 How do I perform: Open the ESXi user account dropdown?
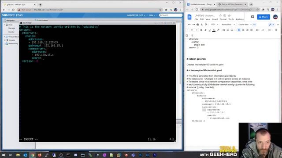pos(136,15)
